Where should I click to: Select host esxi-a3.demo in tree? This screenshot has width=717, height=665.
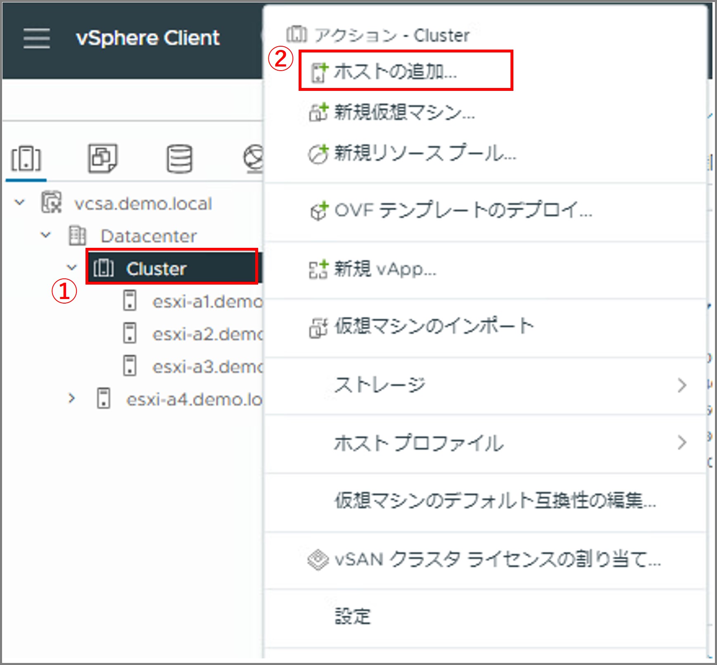(x=207, y=366)
